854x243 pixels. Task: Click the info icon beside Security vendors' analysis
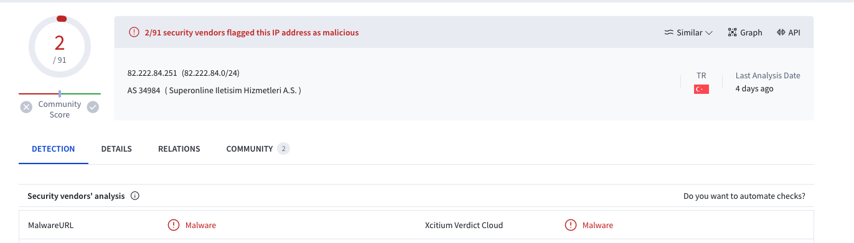[135, 196]
